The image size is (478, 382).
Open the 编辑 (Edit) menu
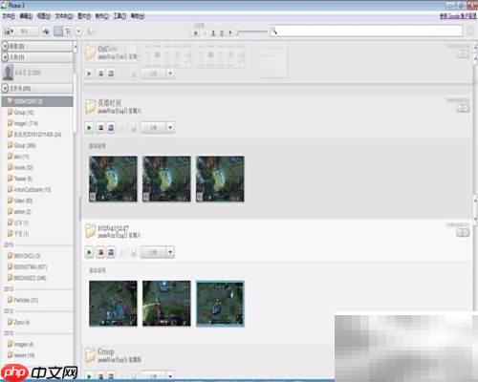pos(26,16)
